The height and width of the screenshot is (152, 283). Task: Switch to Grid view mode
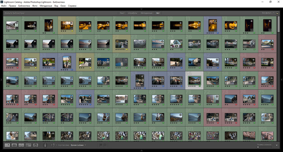7,145
